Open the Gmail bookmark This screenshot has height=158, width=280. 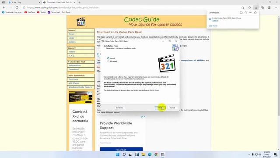coord(66,12)
